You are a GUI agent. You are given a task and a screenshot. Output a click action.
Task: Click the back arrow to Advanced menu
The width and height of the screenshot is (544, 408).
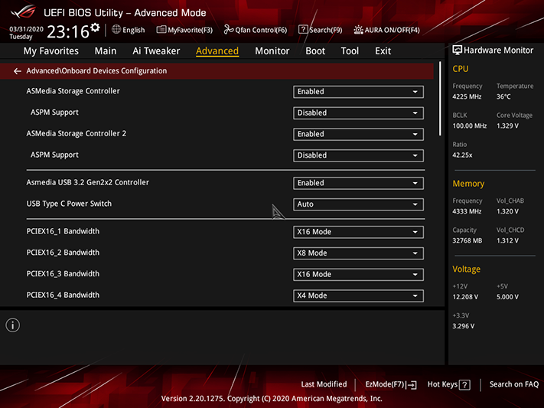pyautogui.click(x=17, y=71)
